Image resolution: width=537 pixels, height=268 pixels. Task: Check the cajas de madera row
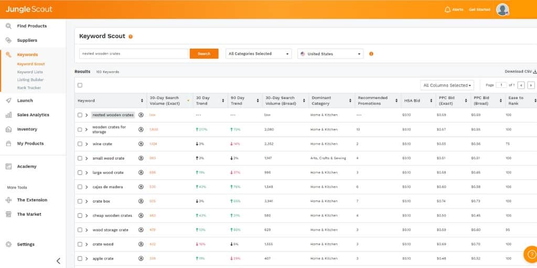point(80,187)
